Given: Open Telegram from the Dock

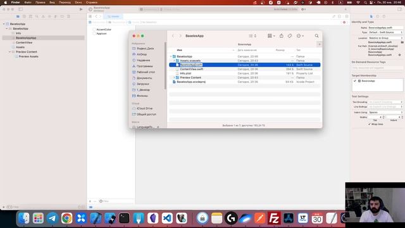Looking at the screenshot, I should click(53, 218).
